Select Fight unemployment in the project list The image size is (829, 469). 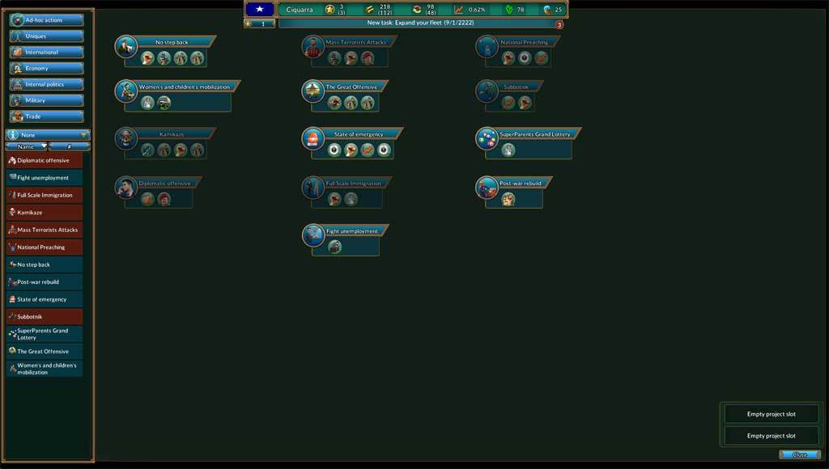(45, 177)
